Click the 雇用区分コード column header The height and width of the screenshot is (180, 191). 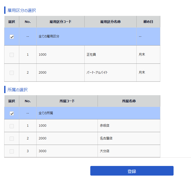click(x=60, y=22)
